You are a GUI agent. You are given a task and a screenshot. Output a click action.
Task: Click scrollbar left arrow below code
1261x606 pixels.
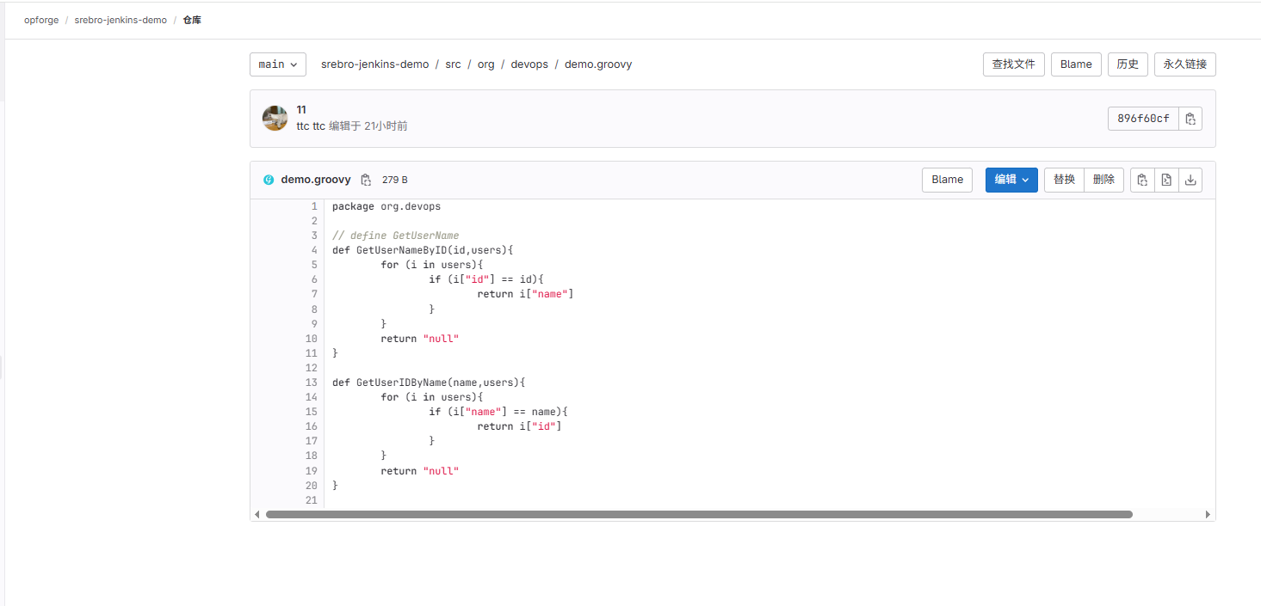257,514
